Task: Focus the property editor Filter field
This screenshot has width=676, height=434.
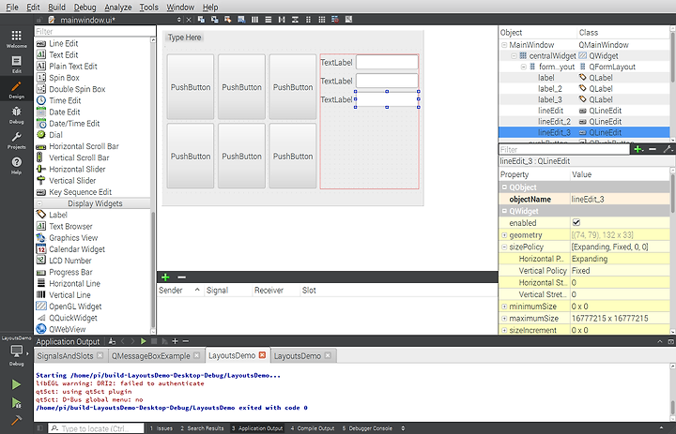Action: point(564,149)
